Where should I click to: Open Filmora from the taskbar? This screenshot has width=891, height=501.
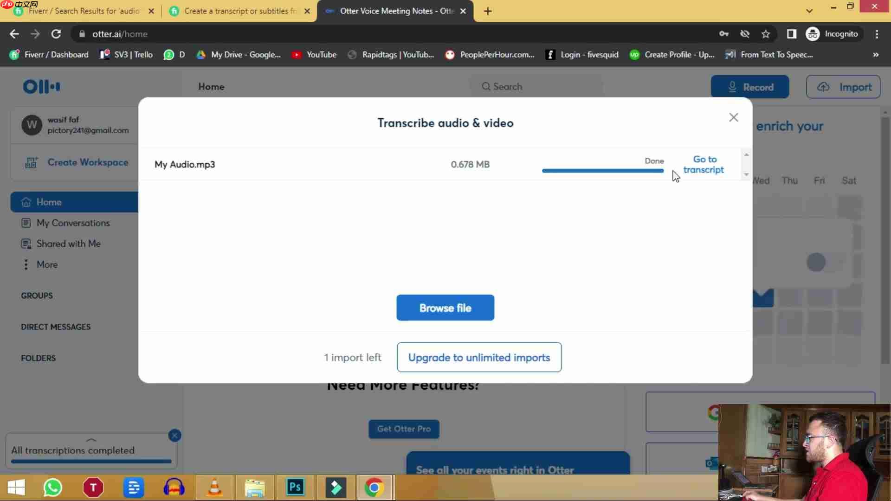point(336,488)
